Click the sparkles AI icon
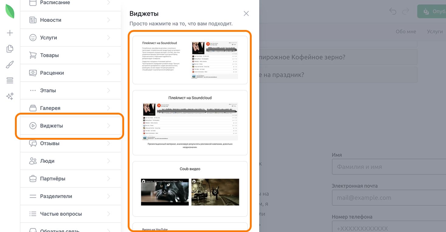Image resolution: width=446 pixels, height=232 pixels. (10, 96)
